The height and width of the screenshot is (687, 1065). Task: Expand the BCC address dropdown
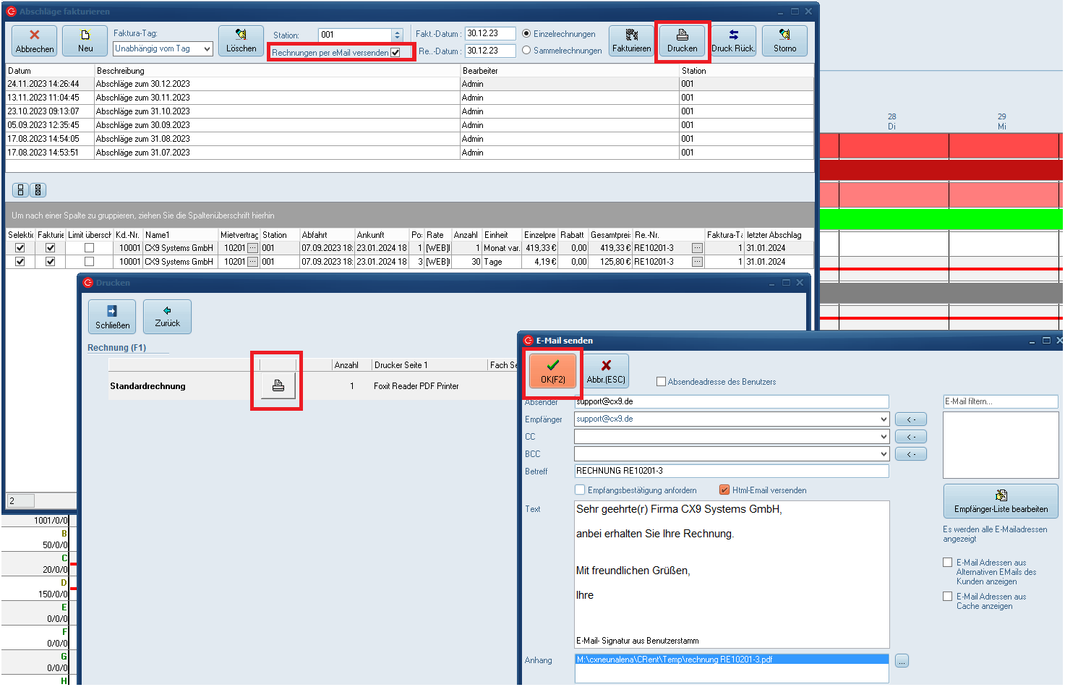(884, 454)
